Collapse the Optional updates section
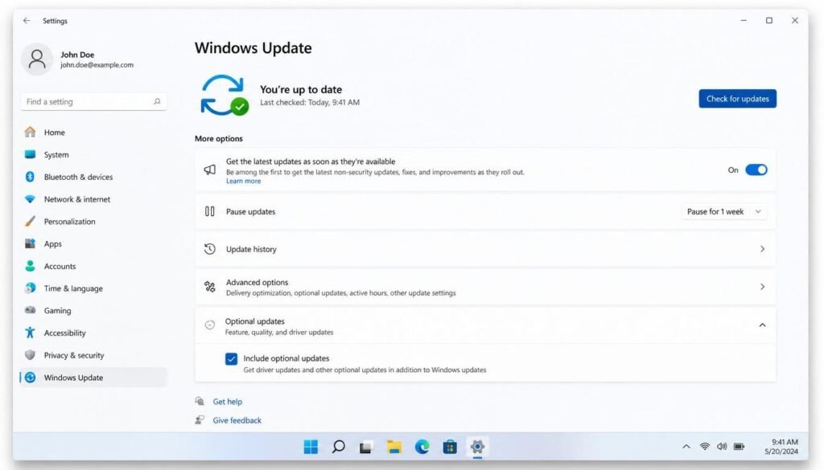 pos(762,325)
